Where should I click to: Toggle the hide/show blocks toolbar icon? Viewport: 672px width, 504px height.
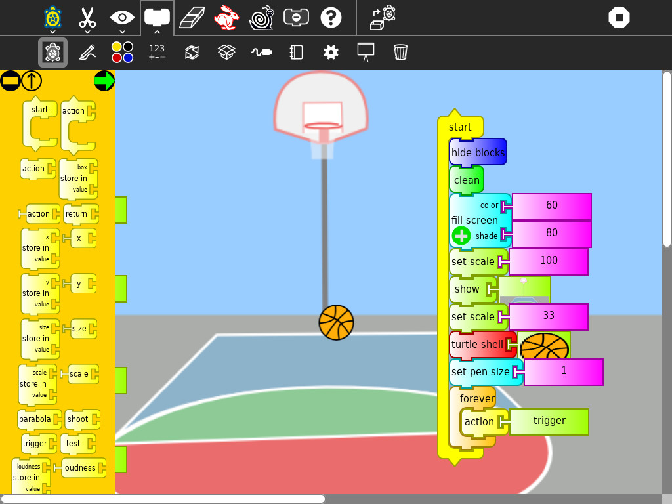pos(296,18)
